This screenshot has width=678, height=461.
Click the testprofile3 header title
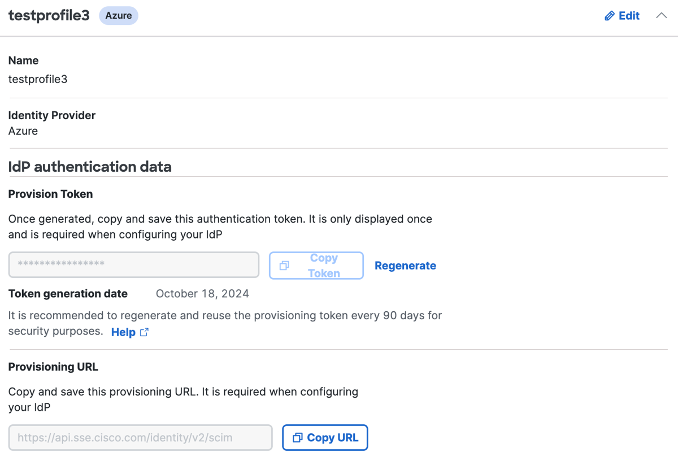[x=49, y=15]
